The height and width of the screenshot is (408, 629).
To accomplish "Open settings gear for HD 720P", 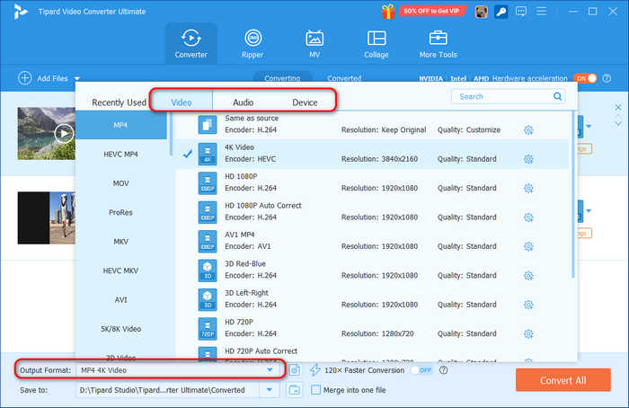I will [528, 333].
